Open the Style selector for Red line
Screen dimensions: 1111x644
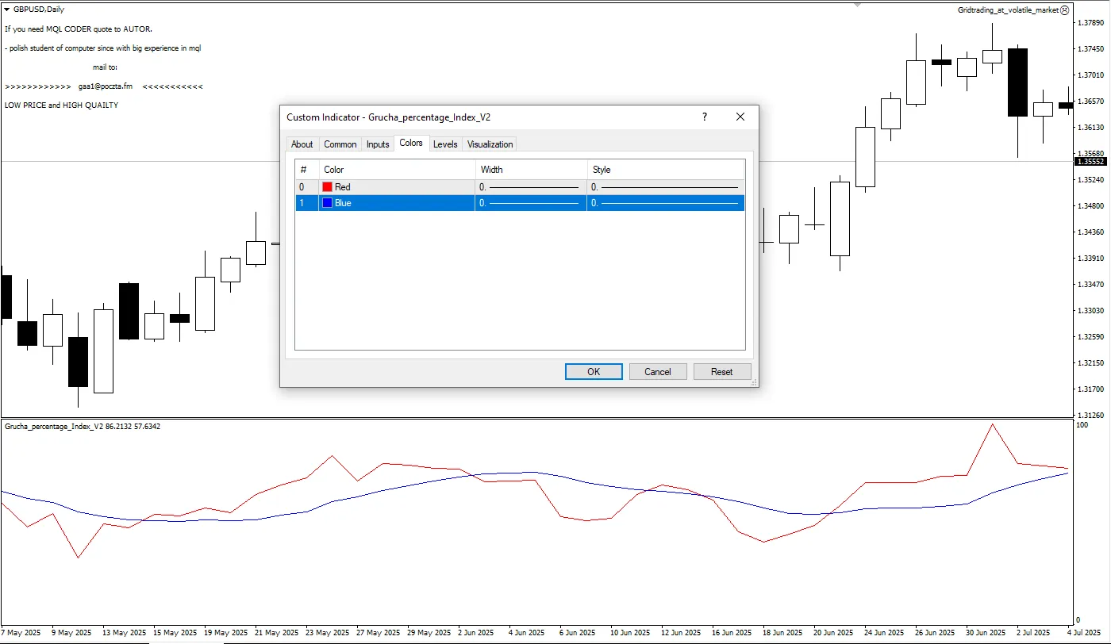665,187
